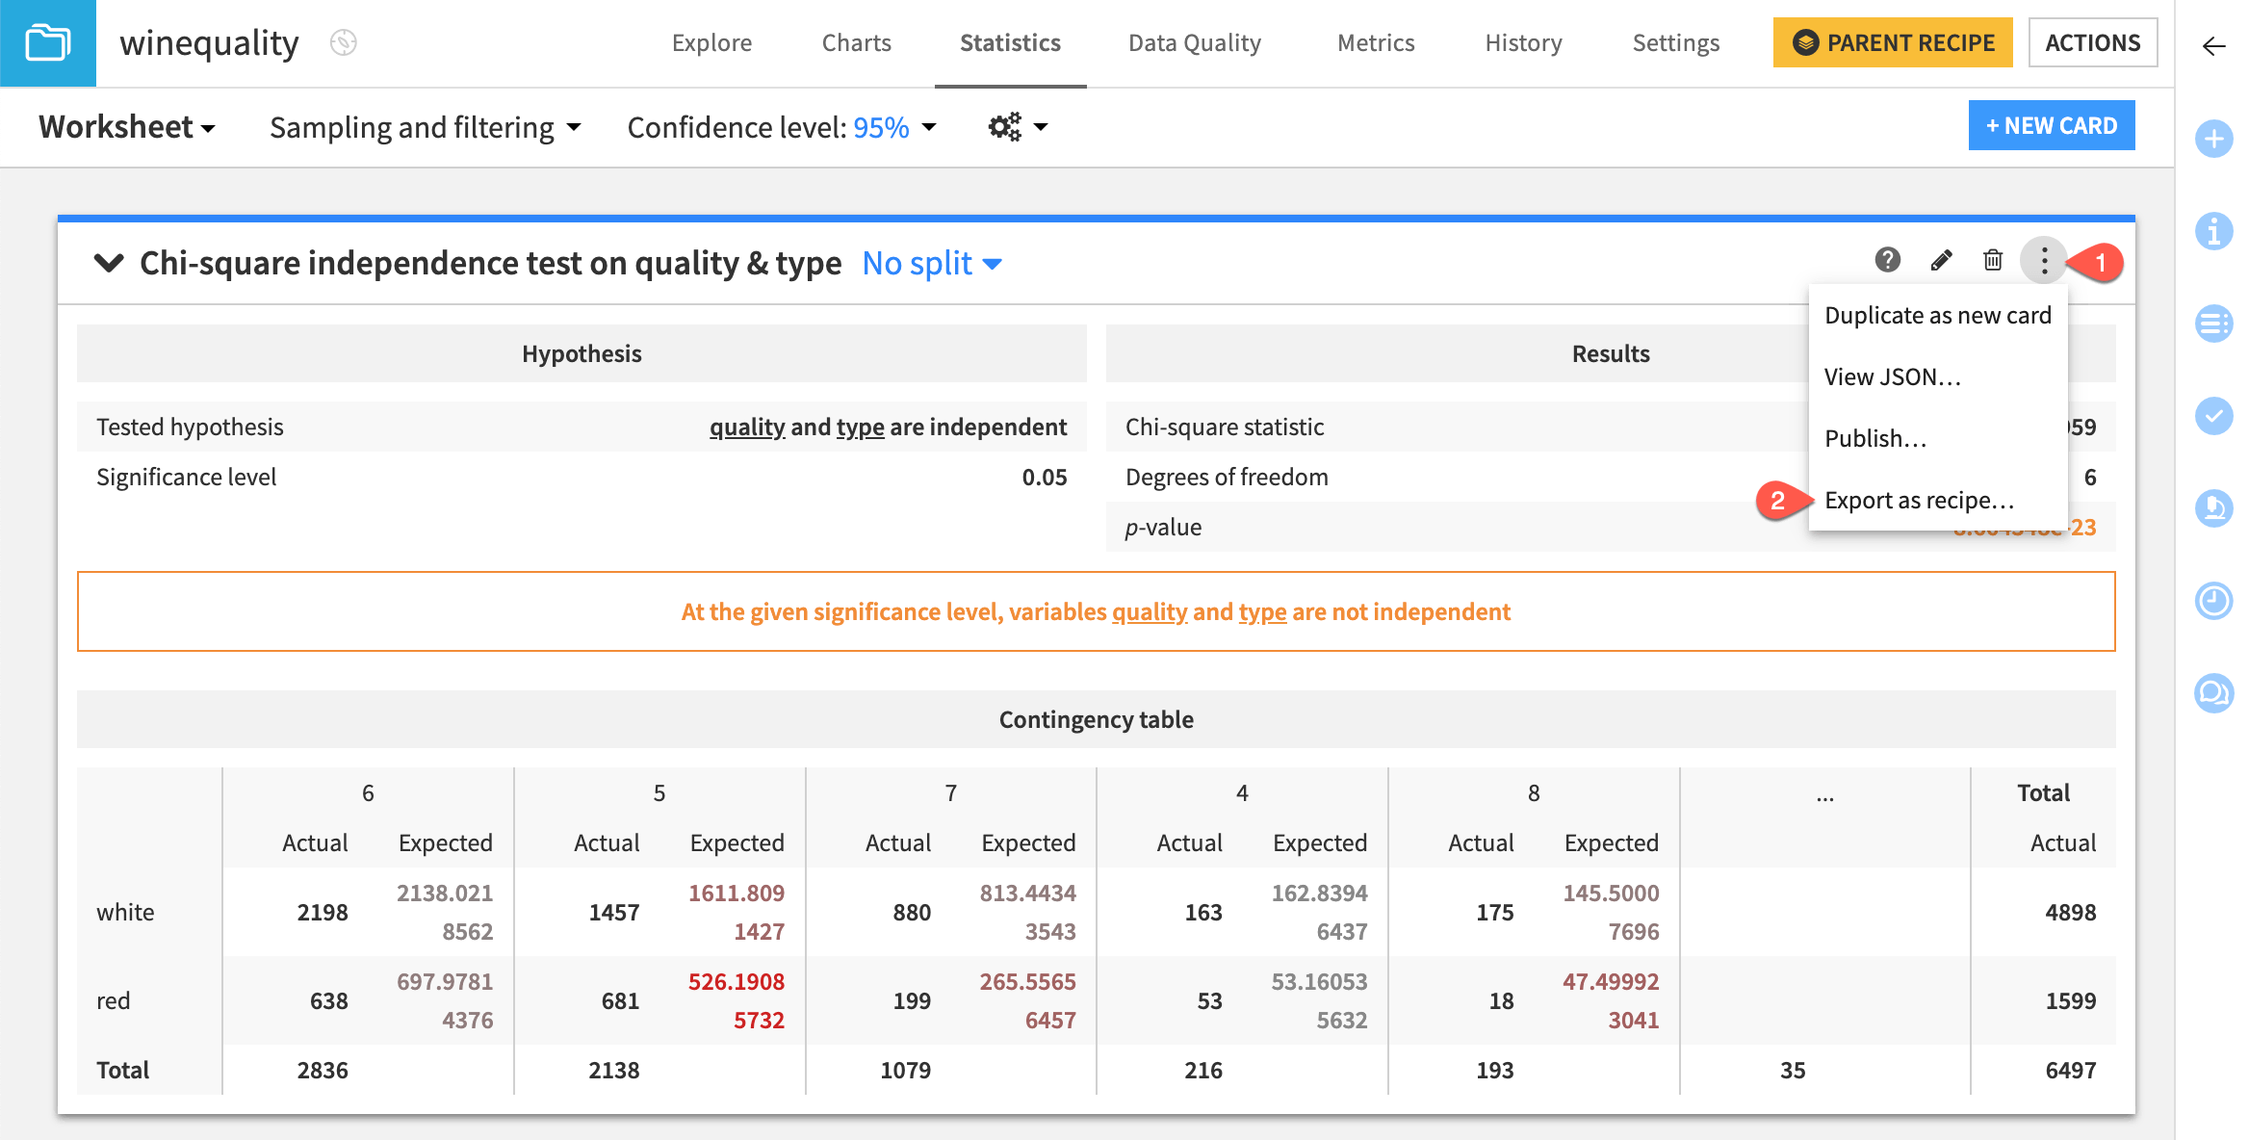The height and width of the screenshot is (1140, 2249).
Task: Click the plus icon in the right sidebar
Action: 2213,139
